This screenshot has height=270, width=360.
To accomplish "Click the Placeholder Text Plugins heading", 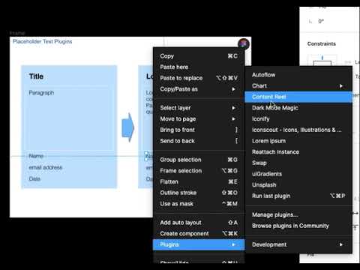I will point(42,41).
